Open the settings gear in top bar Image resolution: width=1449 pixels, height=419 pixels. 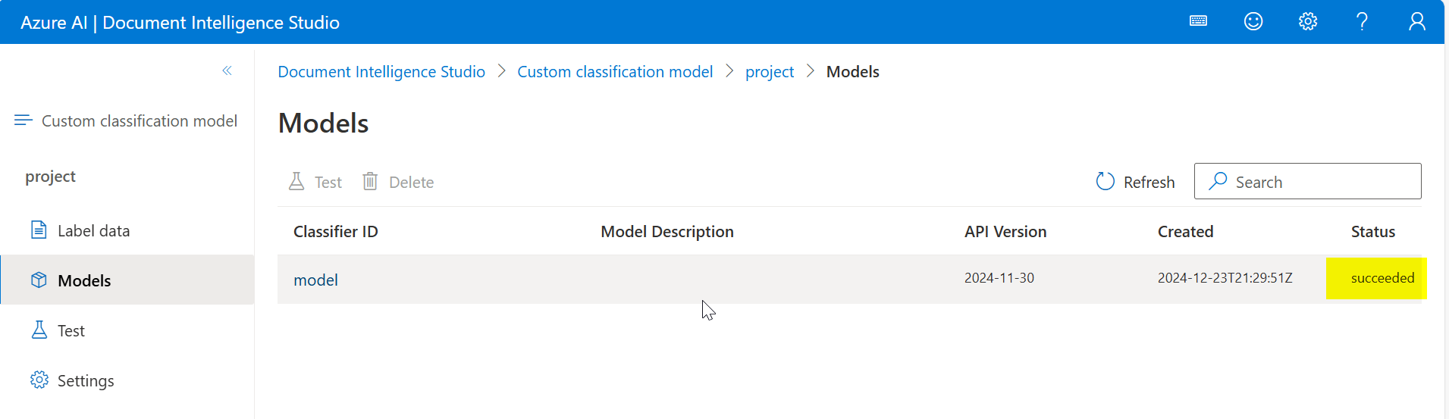pos(1308,21)
